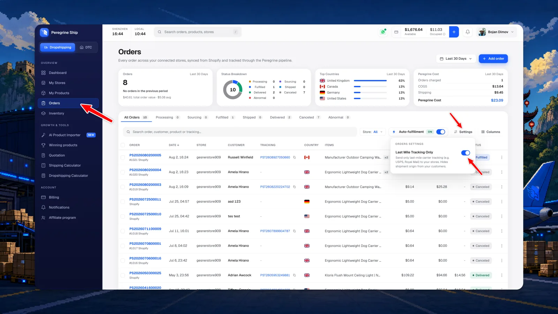Switch to DTC mode
Viewport: 558px width, 314px height.
(x=86, y=47)
